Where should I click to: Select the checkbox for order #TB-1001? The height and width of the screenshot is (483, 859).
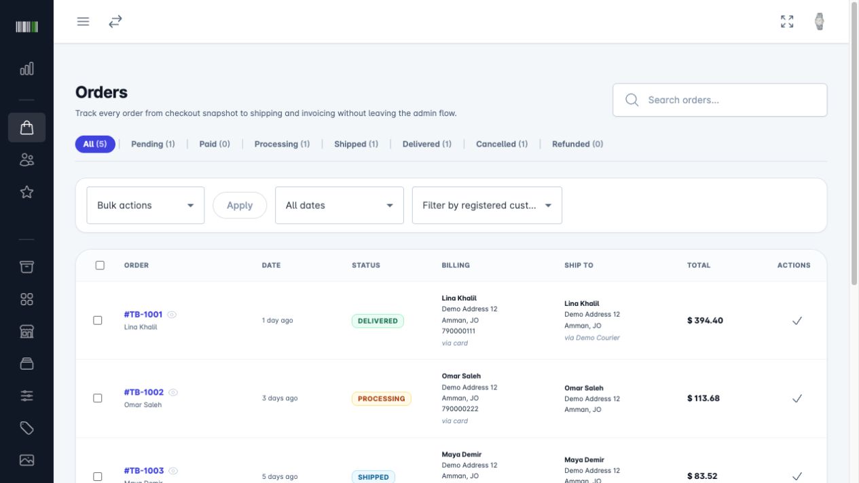pyautogui.click(x=98, y=320)
